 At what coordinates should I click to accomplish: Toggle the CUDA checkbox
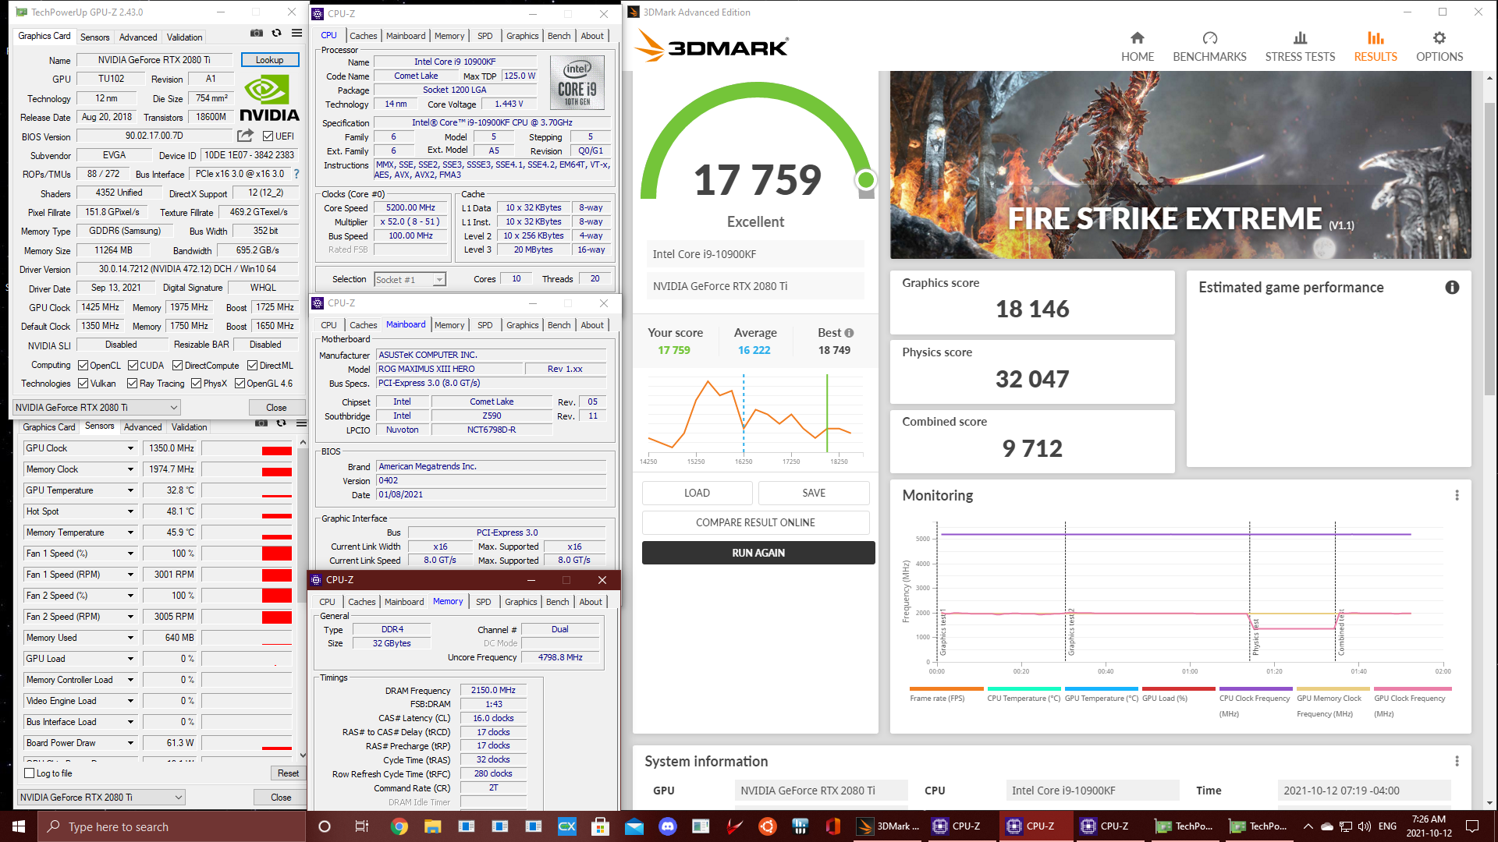(x=133, y=366)
